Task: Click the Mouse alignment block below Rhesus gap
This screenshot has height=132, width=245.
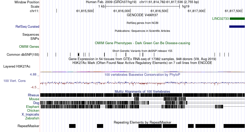Action: click(x=137, y=99)
